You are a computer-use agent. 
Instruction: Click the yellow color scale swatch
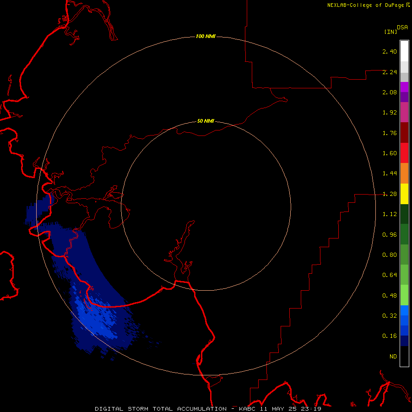click(404, 194)
